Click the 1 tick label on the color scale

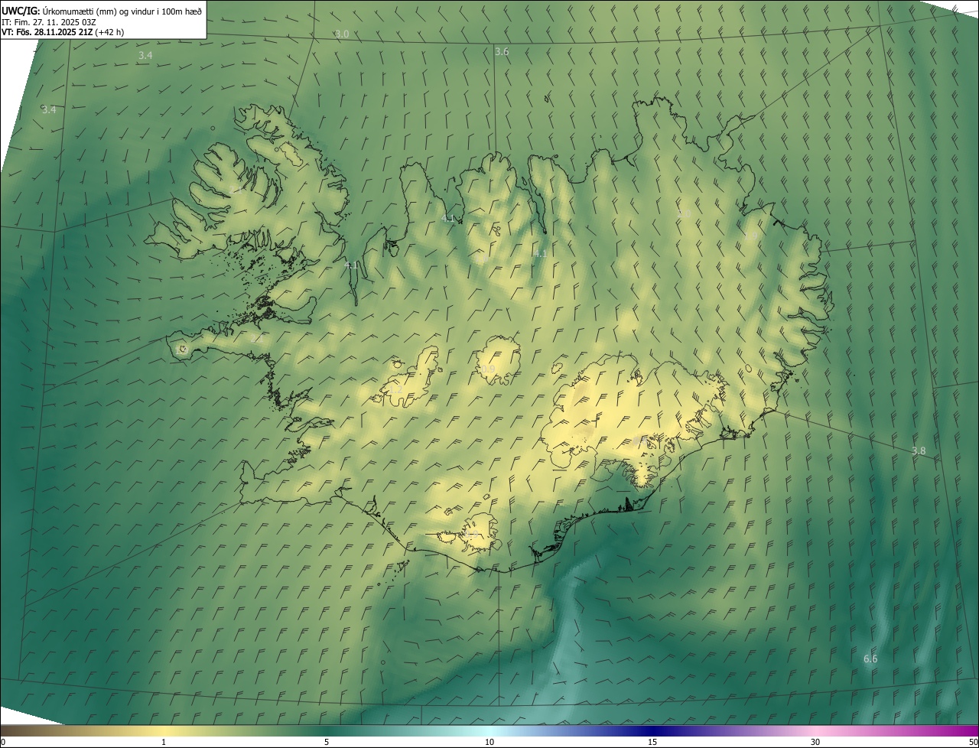(x=164, y=742)
